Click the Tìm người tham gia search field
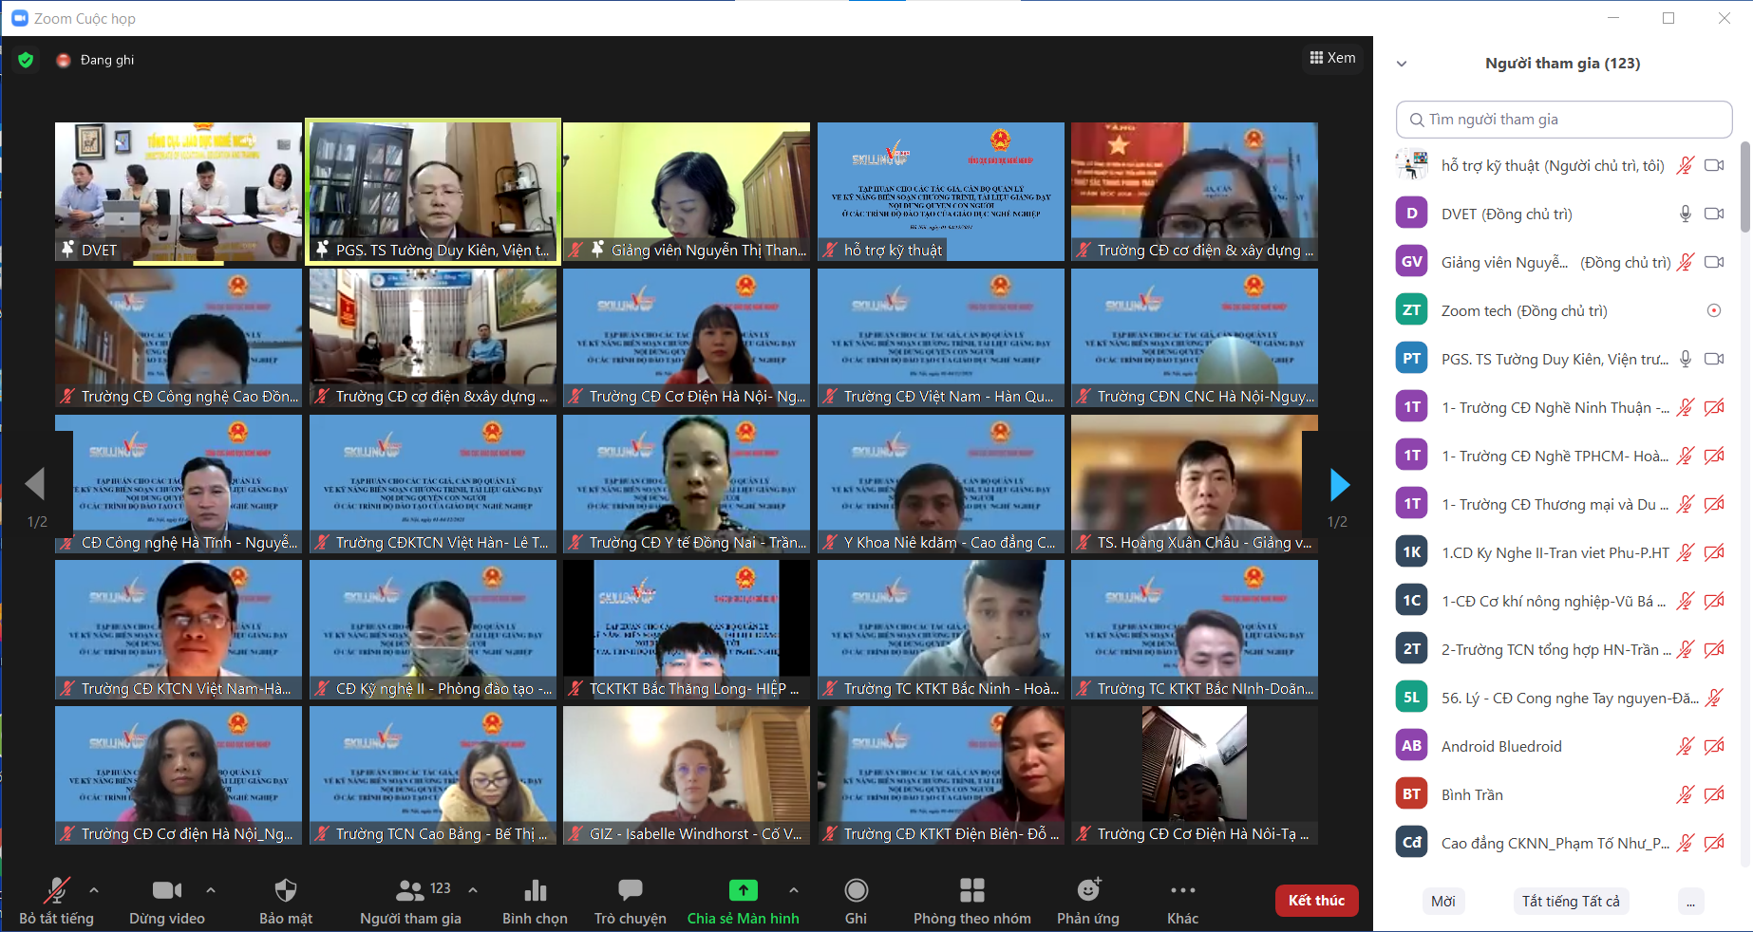1753x932 pixels. click(1563, 120)
